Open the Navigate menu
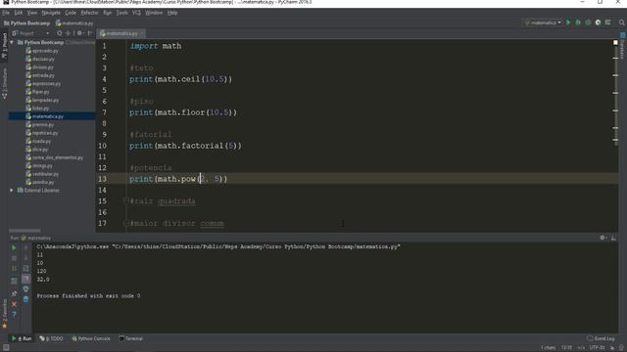 (51, 13)
